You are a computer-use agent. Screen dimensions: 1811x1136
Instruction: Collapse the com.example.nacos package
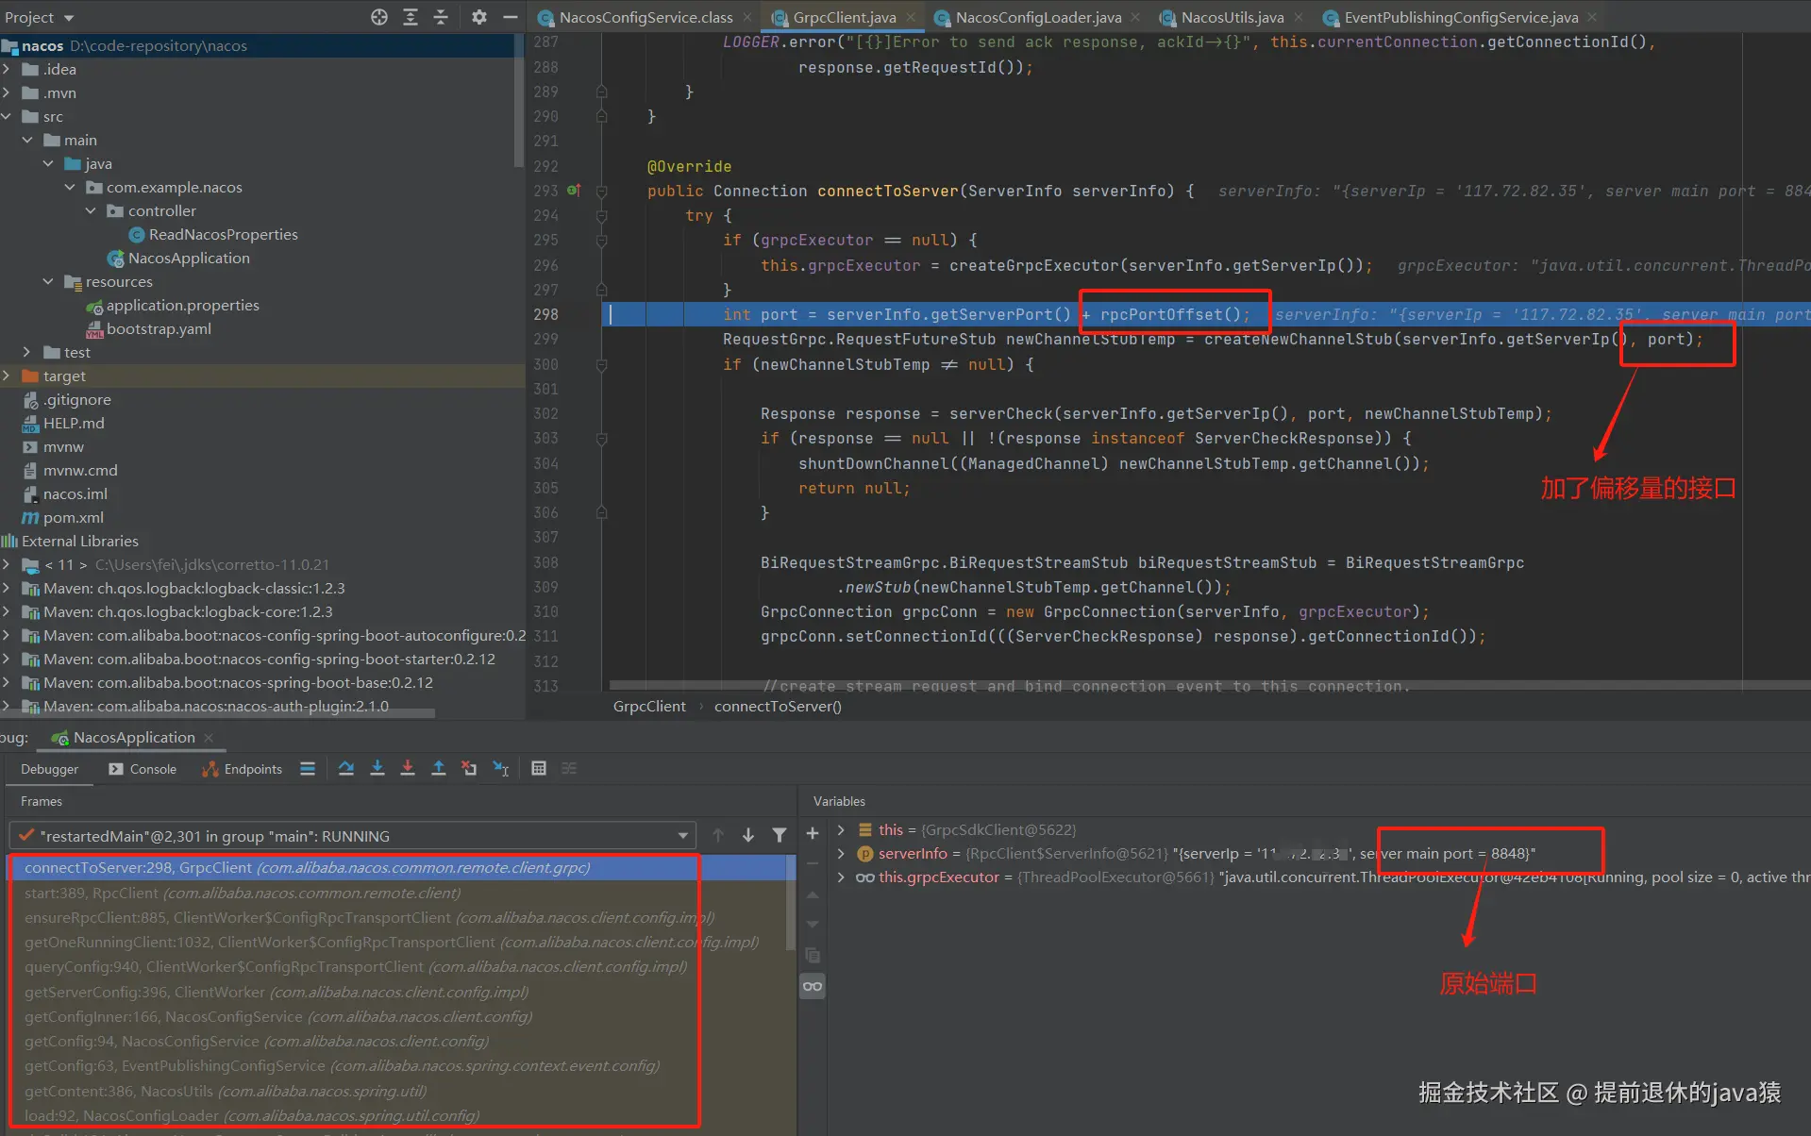[70, 187]
